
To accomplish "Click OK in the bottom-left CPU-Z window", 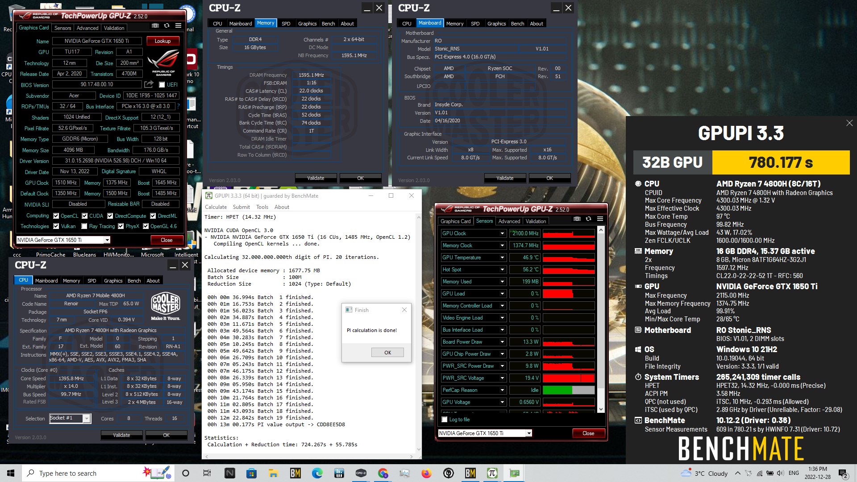I will 166,435.
